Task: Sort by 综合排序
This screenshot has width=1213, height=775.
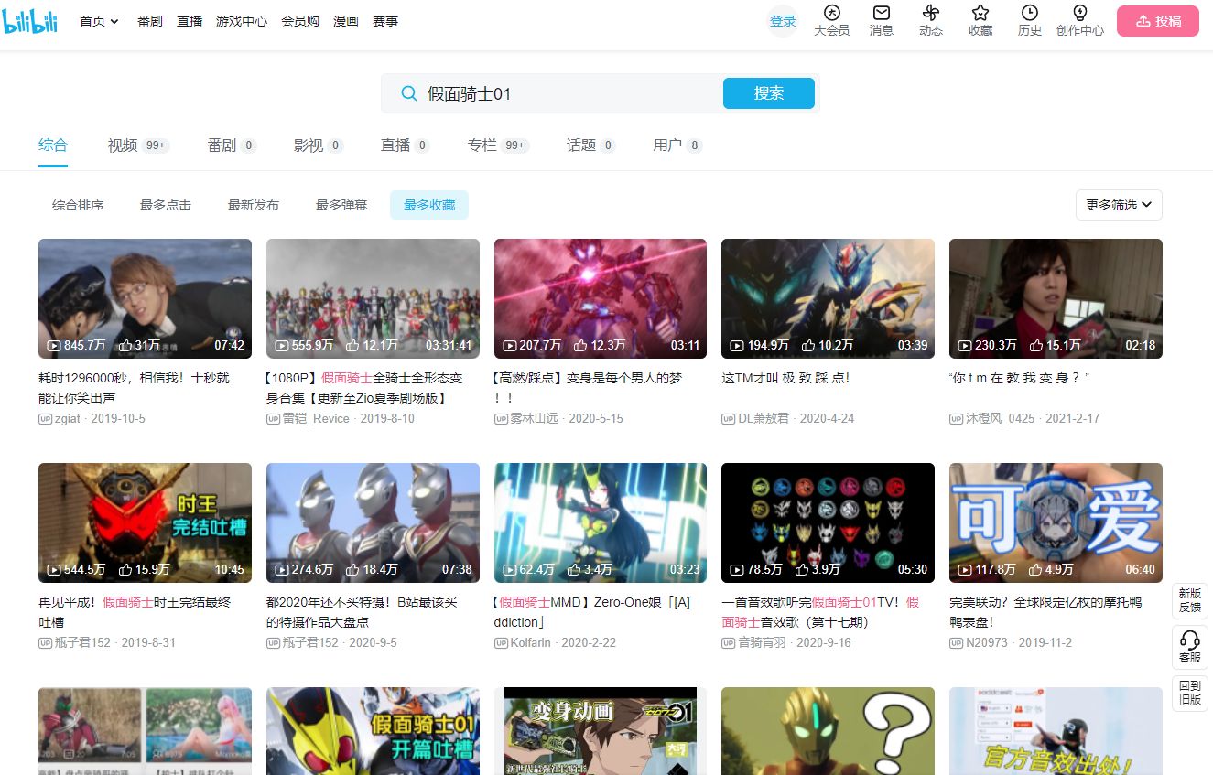Action: pos(78,205)
